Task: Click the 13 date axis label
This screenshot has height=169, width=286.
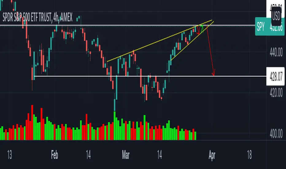Action: click(10, 155)
